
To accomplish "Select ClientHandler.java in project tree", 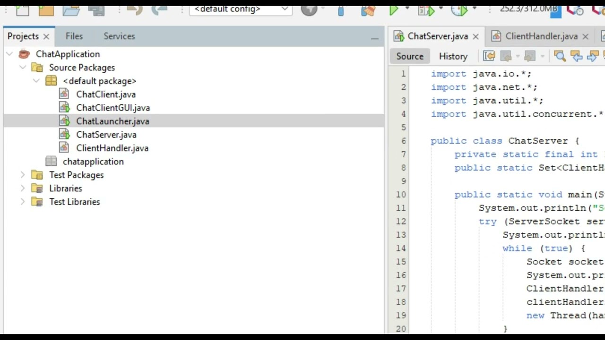I will pos(112,148).
